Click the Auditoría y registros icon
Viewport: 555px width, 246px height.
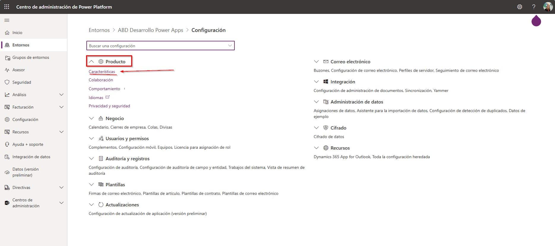pos(101,158)
